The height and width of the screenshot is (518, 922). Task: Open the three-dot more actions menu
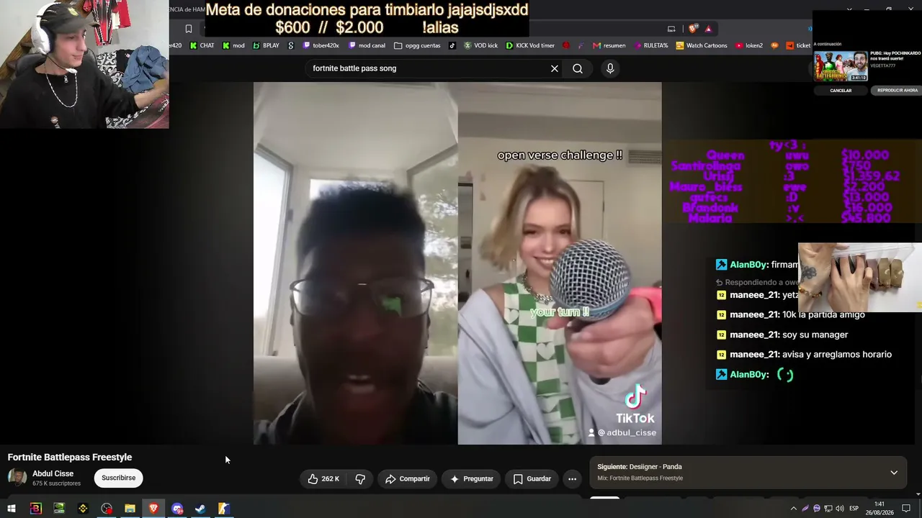click(x=572, y=478)
